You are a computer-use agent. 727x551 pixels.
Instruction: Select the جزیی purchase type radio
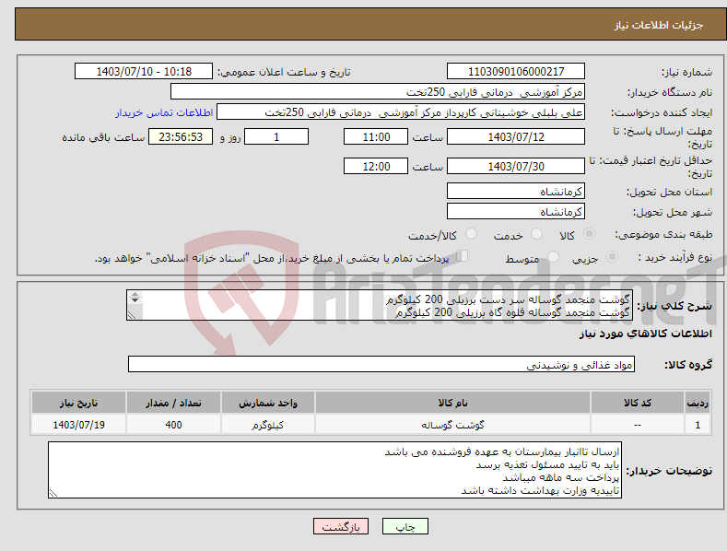click(x=612, y=257)
